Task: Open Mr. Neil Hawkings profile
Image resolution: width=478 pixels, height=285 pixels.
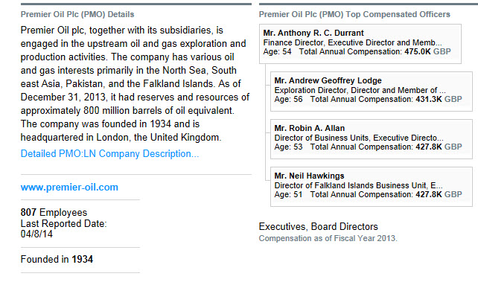Action: (309, 176)
